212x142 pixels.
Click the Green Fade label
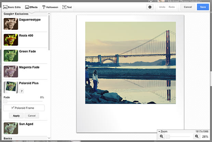tap(27, 51)
